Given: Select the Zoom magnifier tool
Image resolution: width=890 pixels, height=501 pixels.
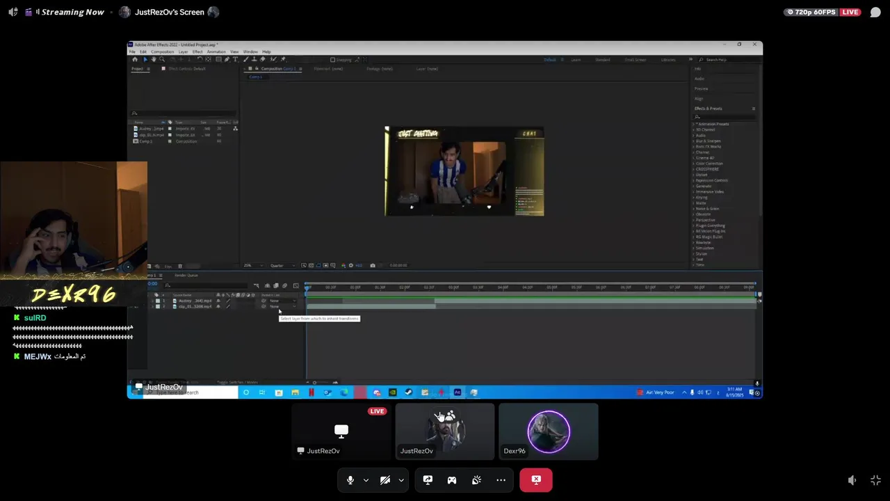Looking at the screenshot, I should 162,59.
